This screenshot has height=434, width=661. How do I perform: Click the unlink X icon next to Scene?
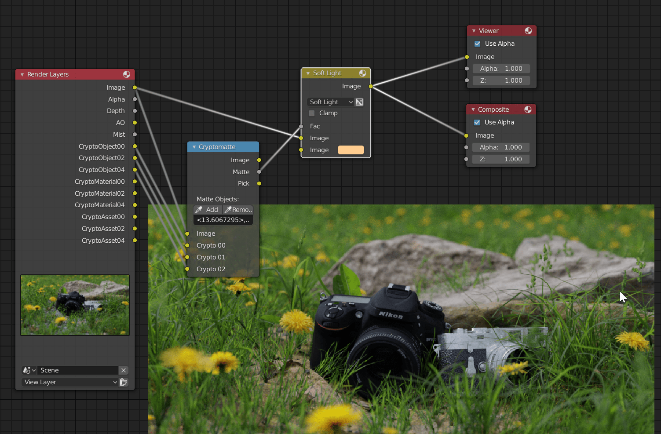tap(124, 370)
